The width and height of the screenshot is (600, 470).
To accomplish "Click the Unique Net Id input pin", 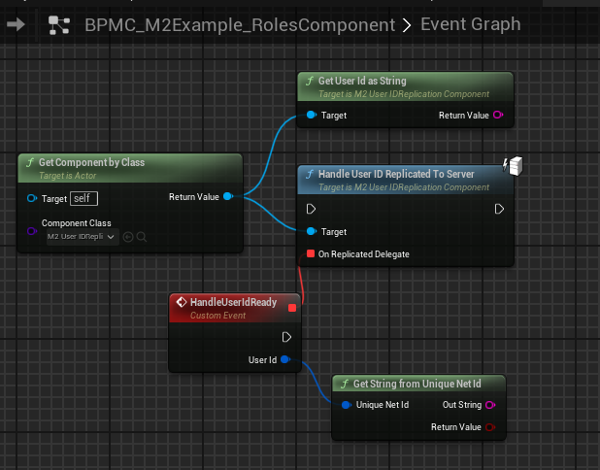I will [346, 405].
